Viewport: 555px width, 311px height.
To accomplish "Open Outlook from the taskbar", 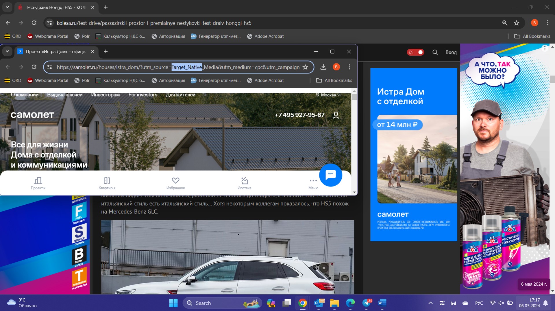I will coord(319,303).
